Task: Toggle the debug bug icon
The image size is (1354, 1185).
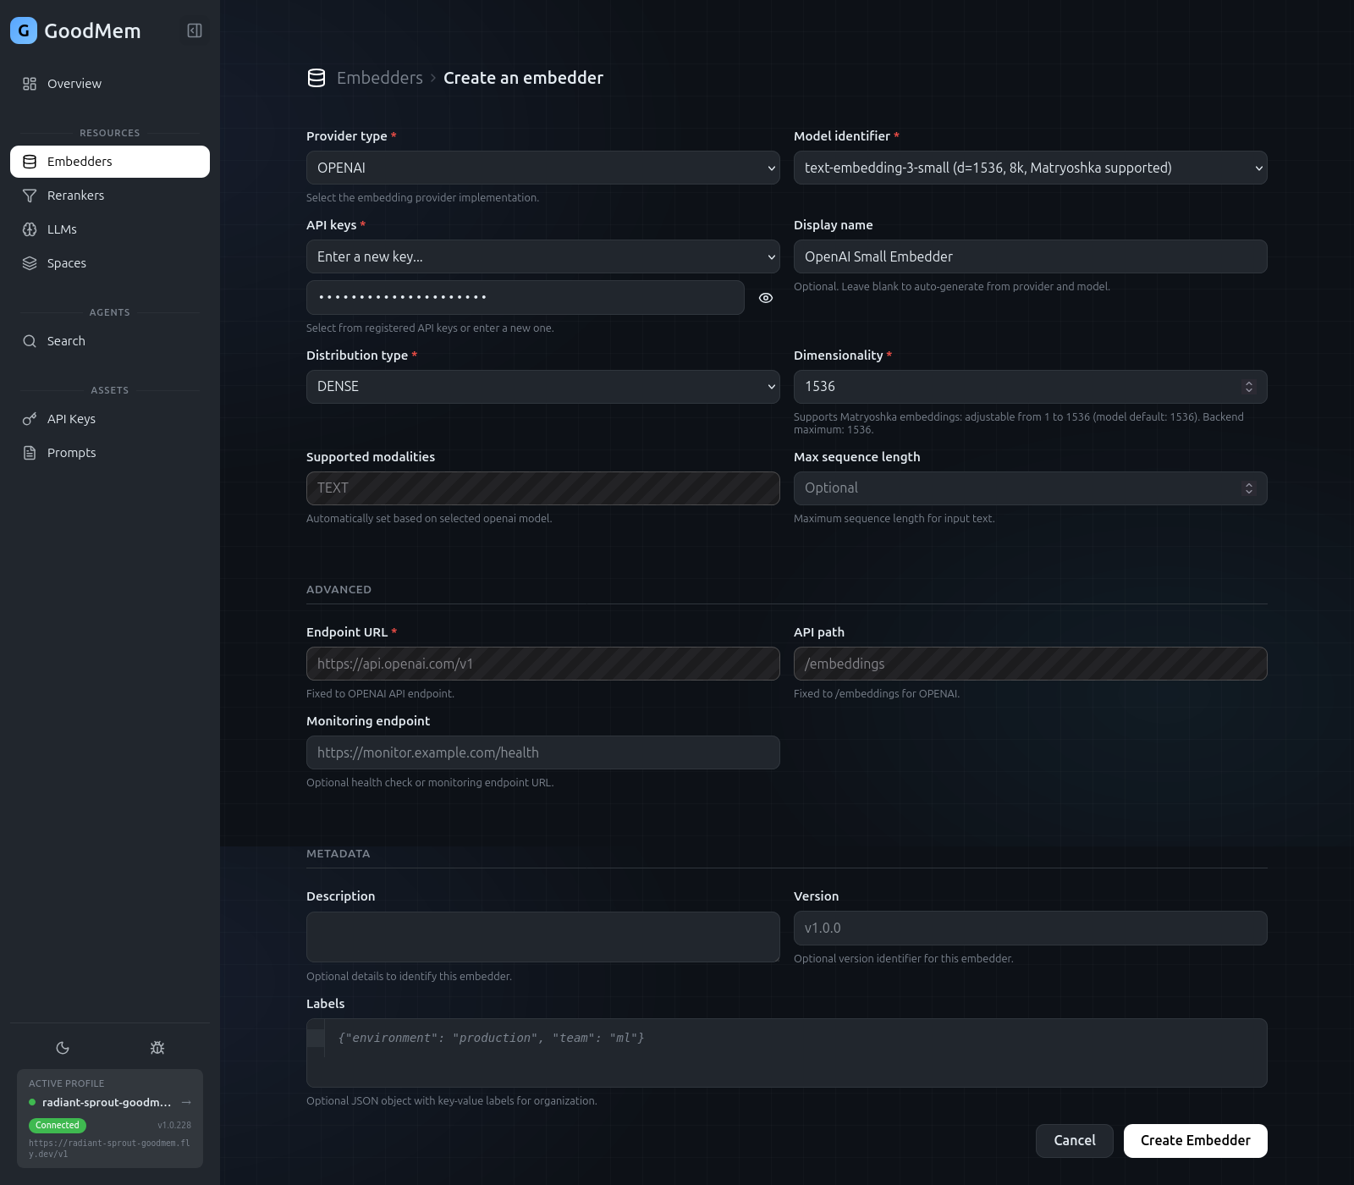Action: (x=157, y=1047)
